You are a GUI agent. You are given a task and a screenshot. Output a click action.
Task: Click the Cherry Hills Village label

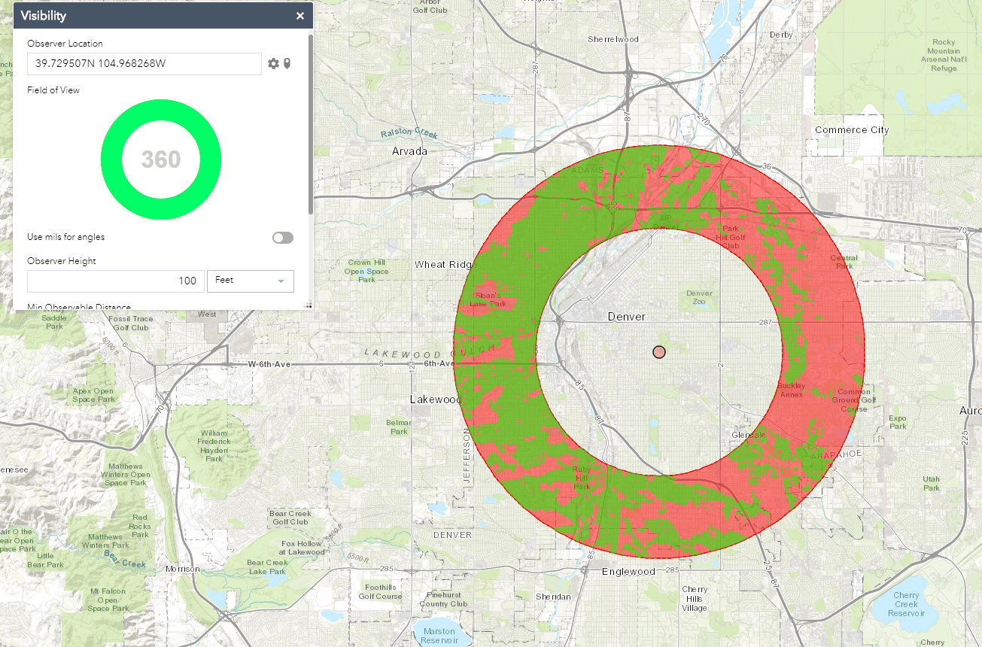point(695,599)
